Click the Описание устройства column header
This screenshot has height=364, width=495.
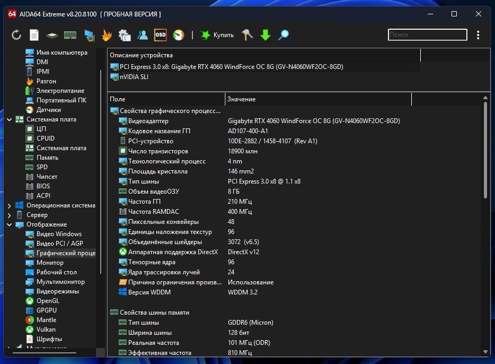click(264, 55)
